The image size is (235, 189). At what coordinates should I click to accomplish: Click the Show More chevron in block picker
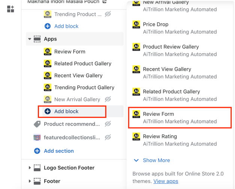coord(136,161)
